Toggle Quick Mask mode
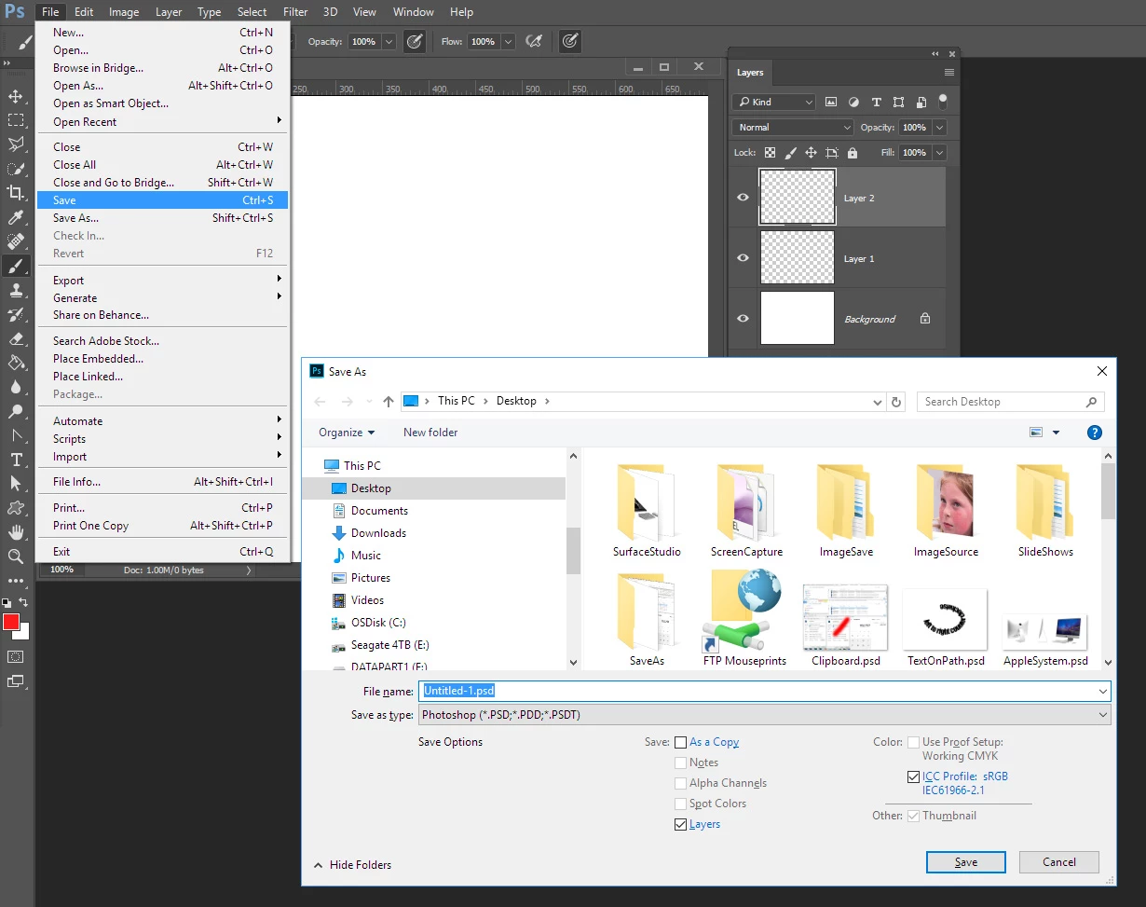 [x=16, y=656]
